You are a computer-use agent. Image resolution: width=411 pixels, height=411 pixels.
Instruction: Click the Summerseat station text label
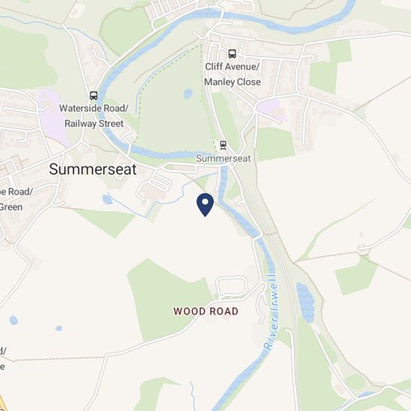(x=223, y=158)
